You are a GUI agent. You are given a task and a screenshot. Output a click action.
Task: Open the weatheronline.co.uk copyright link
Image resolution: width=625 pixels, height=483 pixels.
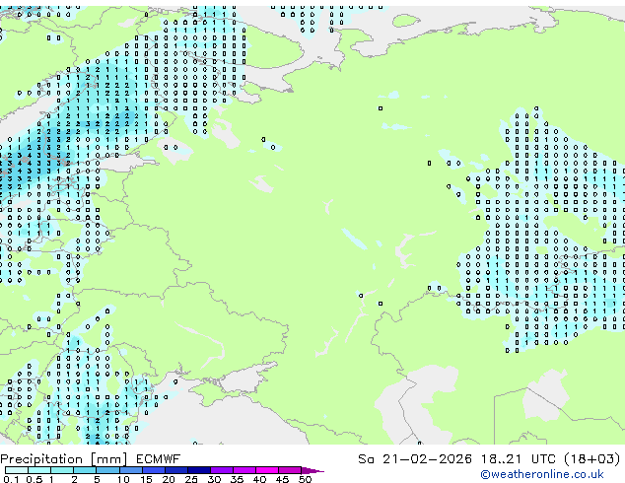point(542,474)
